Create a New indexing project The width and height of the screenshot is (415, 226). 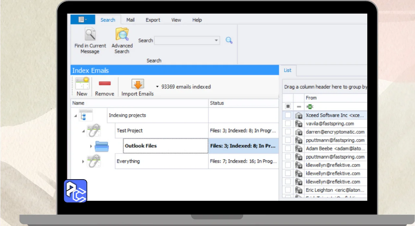(x=82, y=84)
